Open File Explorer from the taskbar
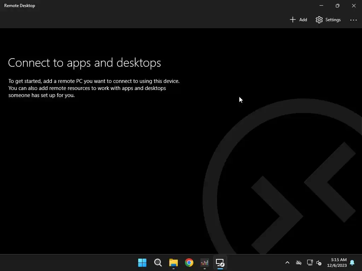Viewport: 362px width, 271px height. click(173, 263)
